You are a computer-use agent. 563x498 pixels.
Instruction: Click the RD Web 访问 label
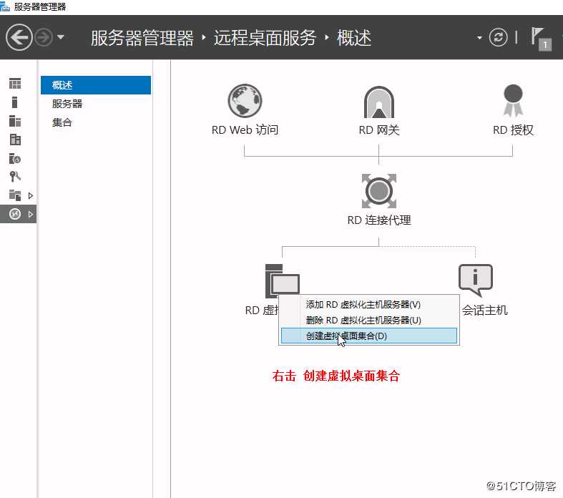(245, 130)
